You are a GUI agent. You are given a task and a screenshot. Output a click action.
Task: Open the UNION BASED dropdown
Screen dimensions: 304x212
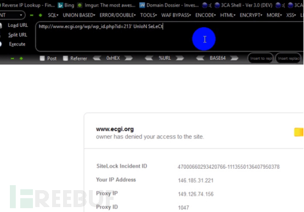(79, 15)
